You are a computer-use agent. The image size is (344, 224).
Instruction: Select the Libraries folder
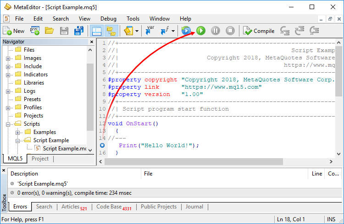coord(34,83)
